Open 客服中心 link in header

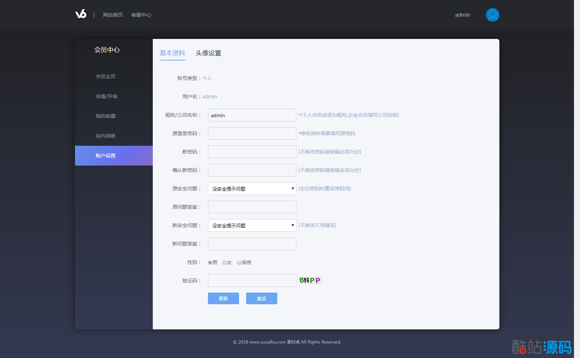(141, 15)
